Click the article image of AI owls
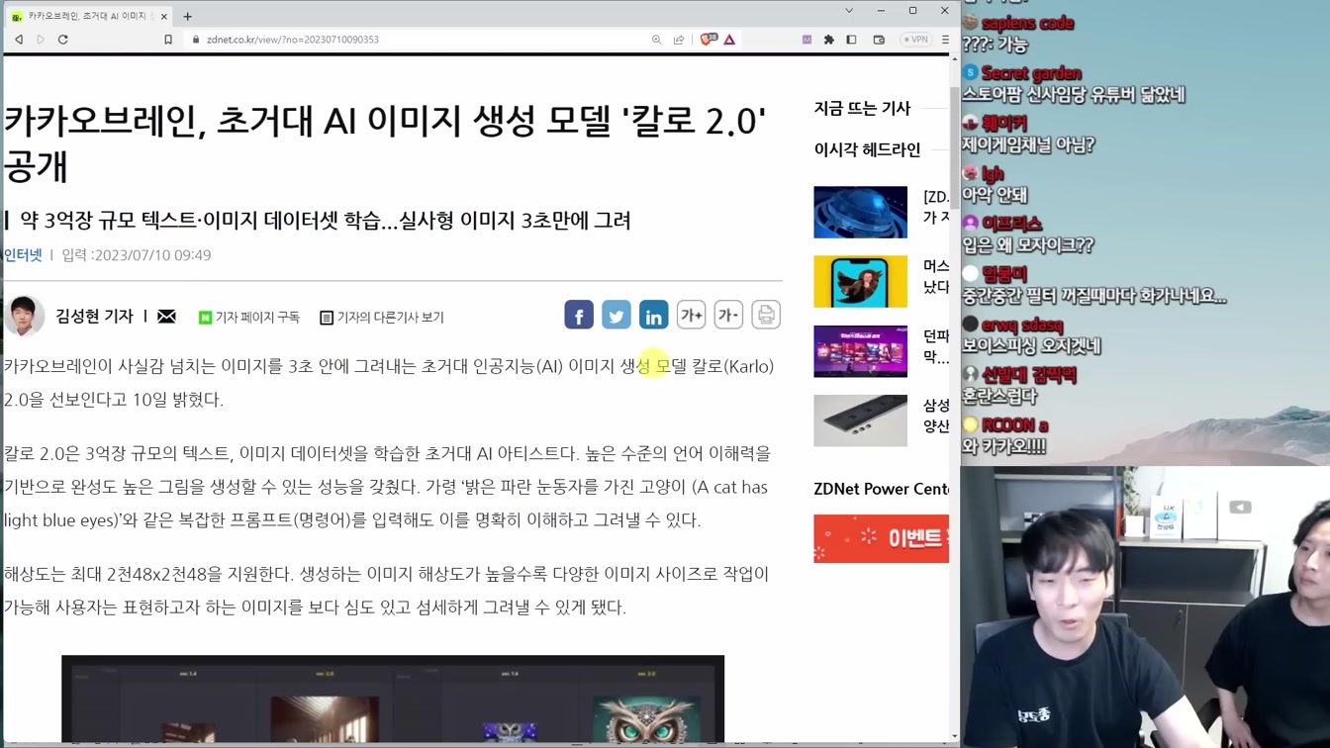Viewport: 1330px width, 748px height. coord(393,699)
